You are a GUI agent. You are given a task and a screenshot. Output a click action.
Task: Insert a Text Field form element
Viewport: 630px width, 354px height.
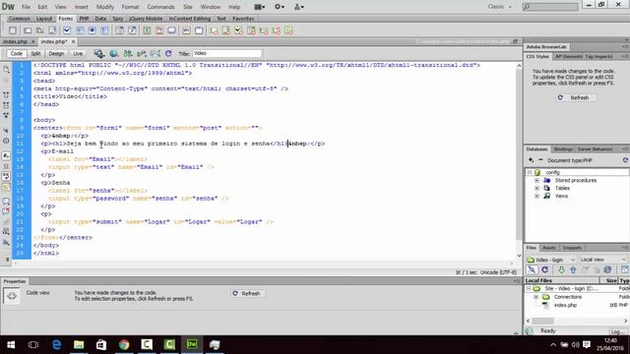coord(28,30)
